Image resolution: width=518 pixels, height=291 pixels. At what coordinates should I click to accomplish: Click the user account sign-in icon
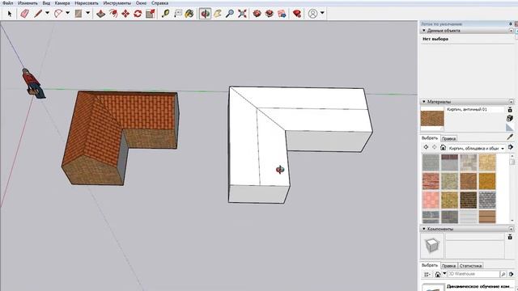point(312,14)
